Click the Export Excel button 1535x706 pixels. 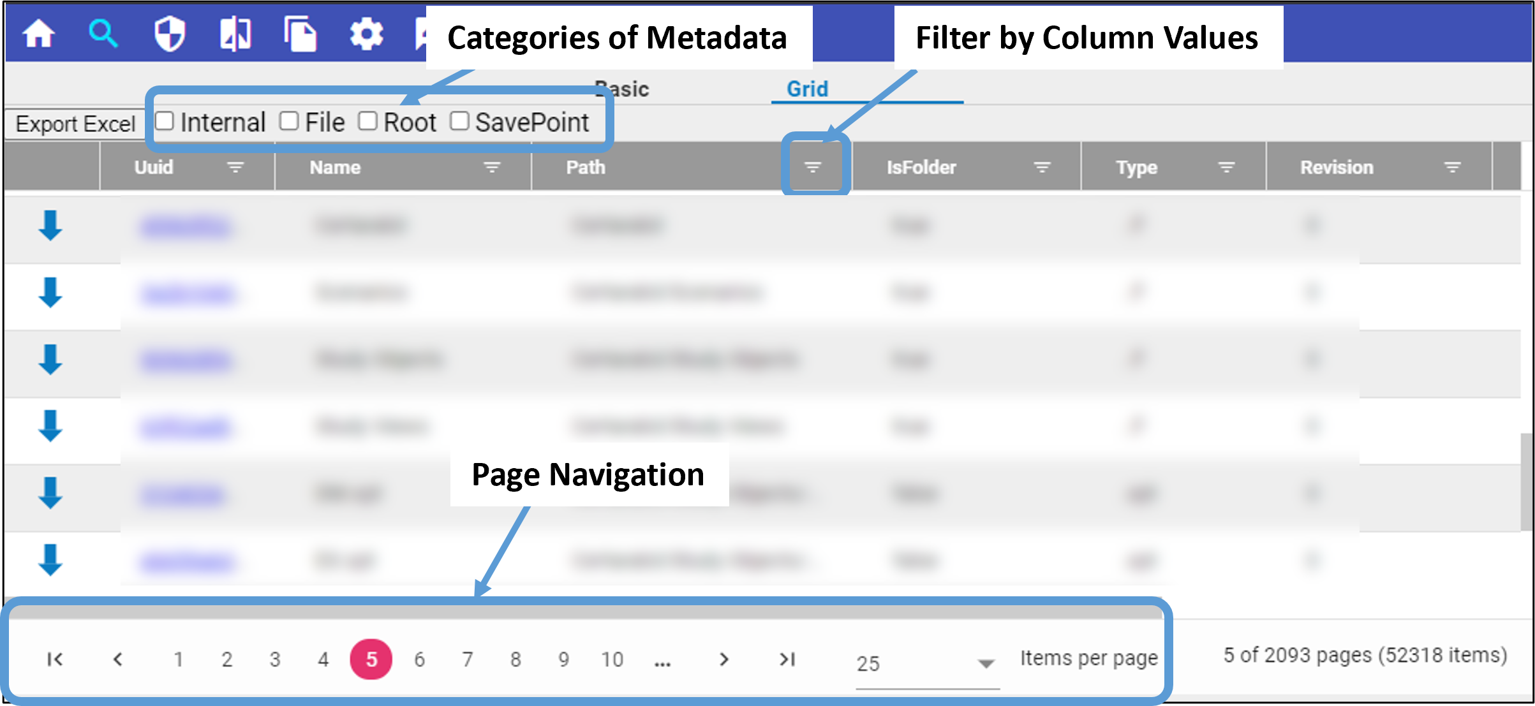[x=75, y=124]
